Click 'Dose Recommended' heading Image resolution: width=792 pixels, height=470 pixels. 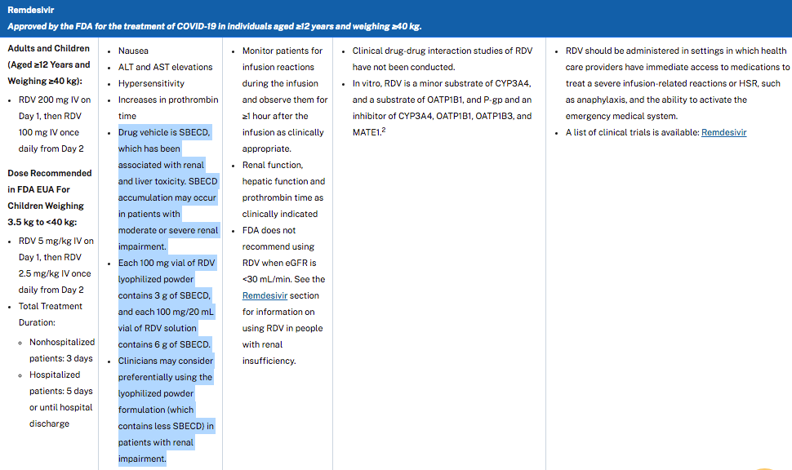point(50,173)
